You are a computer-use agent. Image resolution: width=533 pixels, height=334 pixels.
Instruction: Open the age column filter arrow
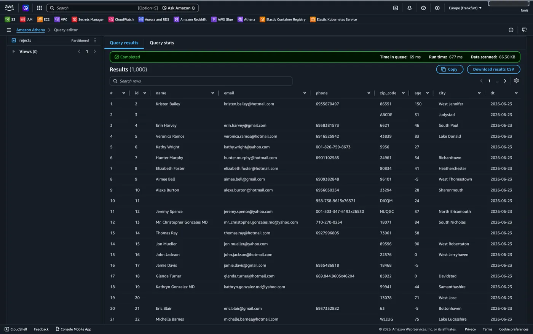tap(427, 93)
